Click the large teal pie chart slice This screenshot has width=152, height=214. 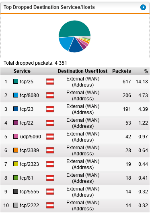pyautogui.click(x=75, y=28)
